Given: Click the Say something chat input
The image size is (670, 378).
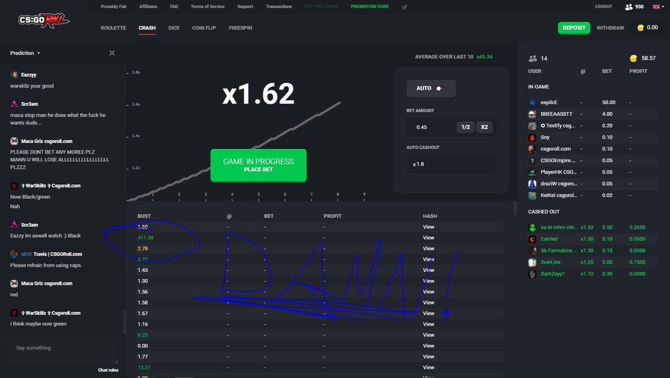Looking at the screenshot, I should click(x=63, y=352).
